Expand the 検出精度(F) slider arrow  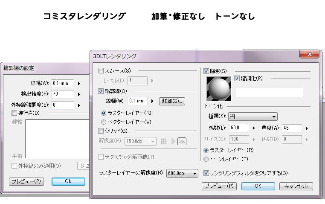coord(79,94)
